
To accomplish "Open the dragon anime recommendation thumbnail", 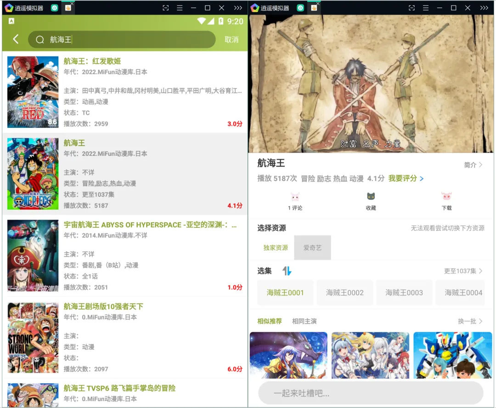I will coord(288,355).
